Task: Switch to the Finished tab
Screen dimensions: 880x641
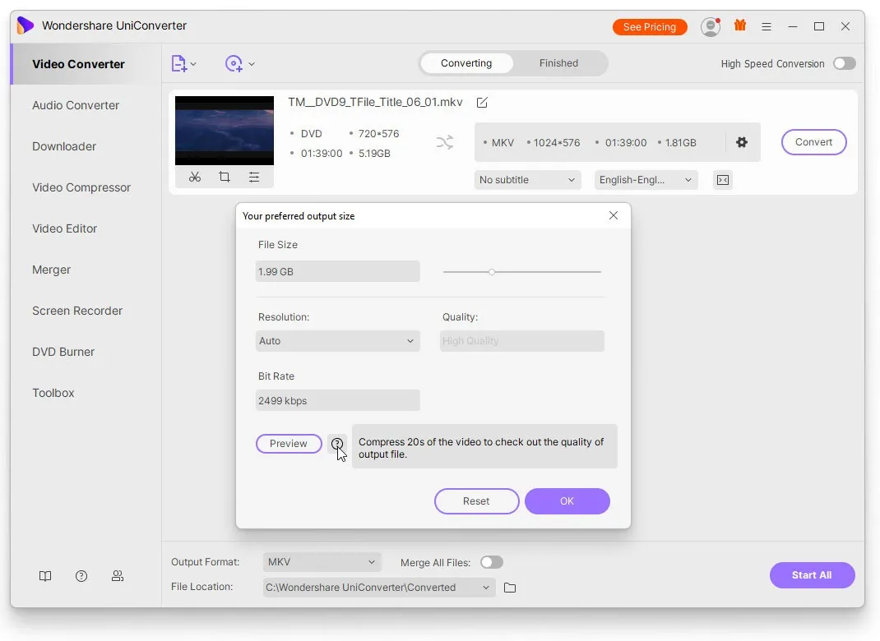Action: 558,62
